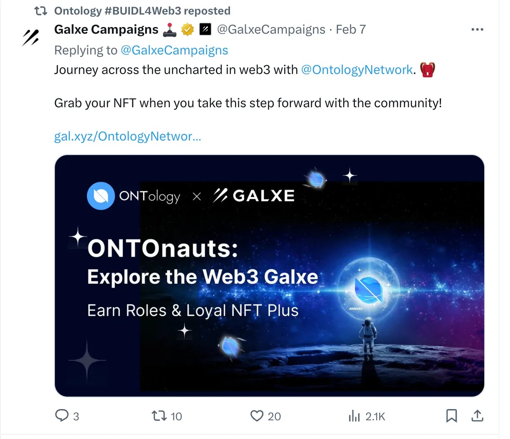Screen dimensions: 510x439
Task: Open the gal.xyz/OntologyNetwor... link
Action: 128,136
